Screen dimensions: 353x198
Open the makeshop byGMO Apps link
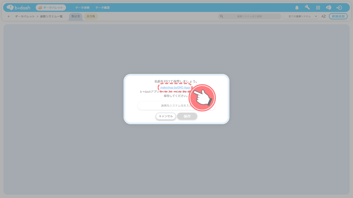pyautogui.click(x=175, y=87)
